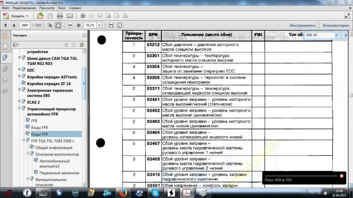
Task: Open the Layers panel icon
Action: tap(5, 80)
